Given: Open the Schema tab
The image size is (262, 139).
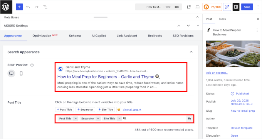Looking at the screenshot, I should pyautogui.click(x=75, y=36).
